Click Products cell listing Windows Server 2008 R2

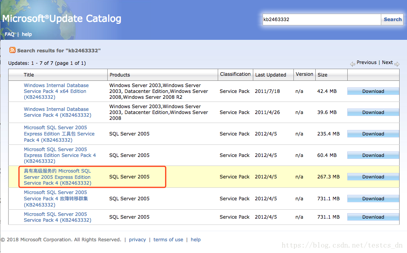pos(158,91)
